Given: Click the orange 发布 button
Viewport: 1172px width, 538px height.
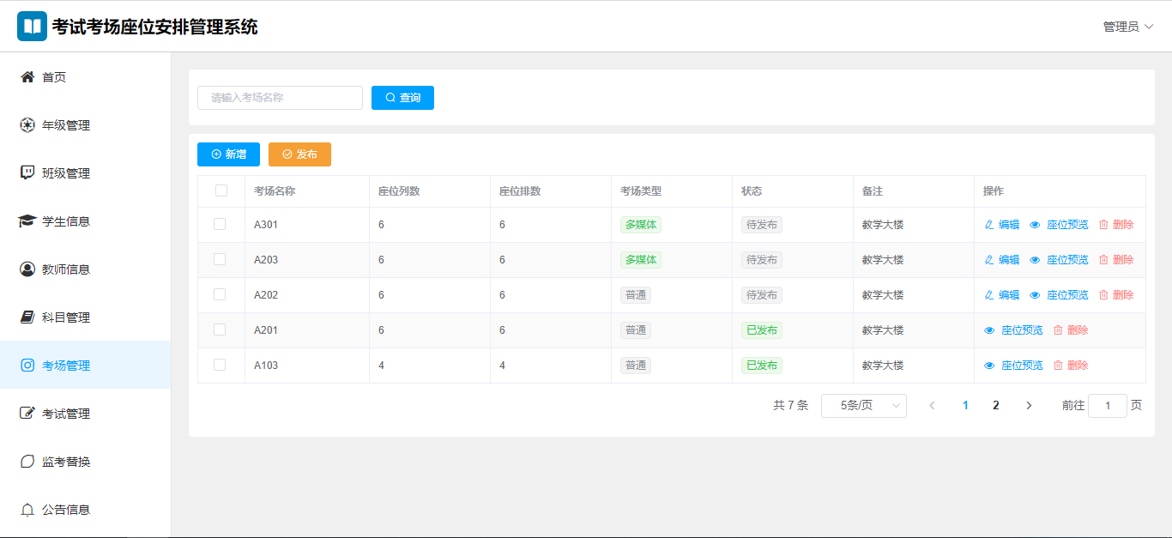Looking at the screenshot, I should click(299, 154).
